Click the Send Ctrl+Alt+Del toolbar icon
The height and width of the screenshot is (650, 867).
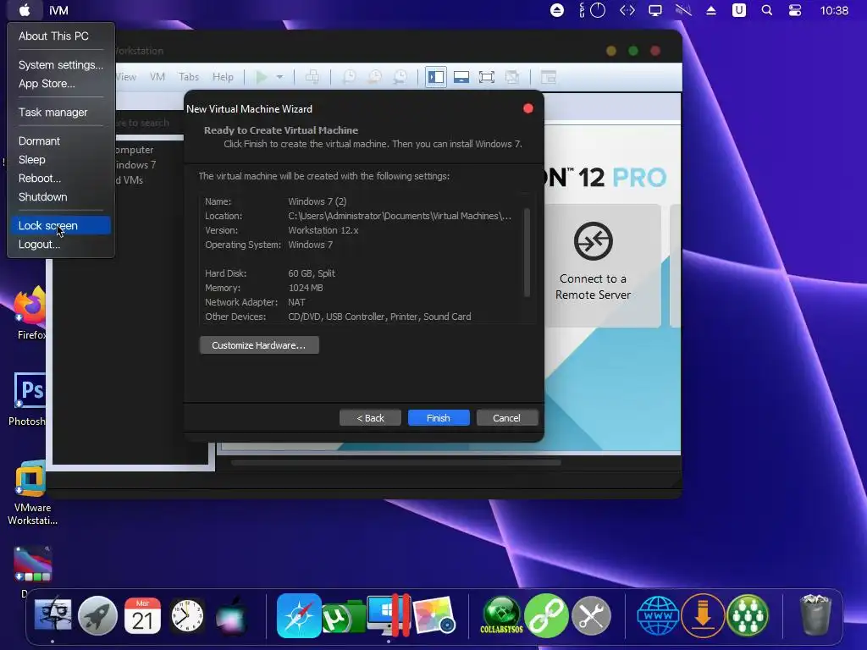[x=312, y=77]
